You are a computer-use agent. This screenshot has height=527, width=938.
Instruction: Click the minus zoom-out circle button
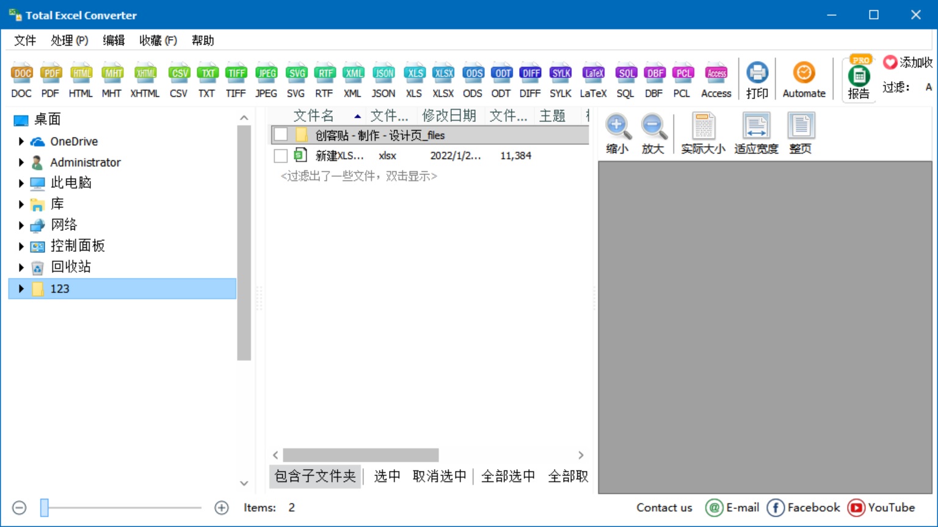click(x=20, y=507)
